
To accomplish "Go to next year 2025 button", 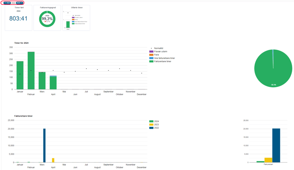I will 19,3.
